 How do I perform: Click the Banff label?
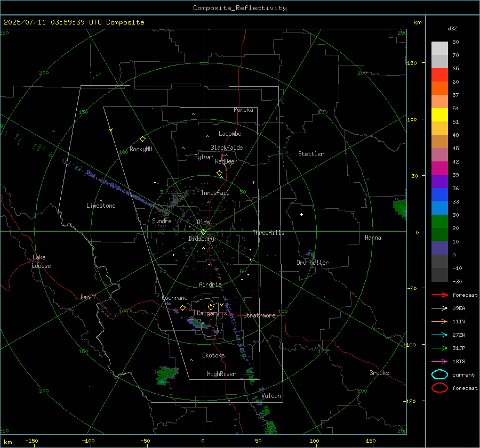(x=88, y=297)
